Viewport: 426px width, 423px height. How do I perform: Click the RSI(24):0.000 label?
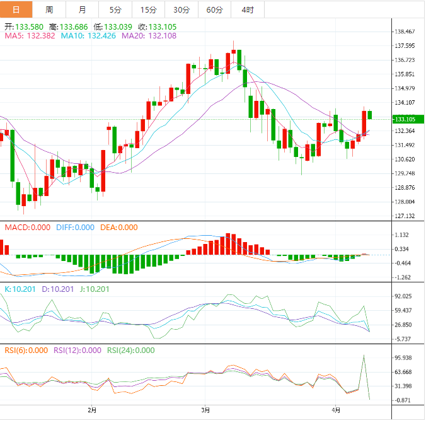(130, 351)
